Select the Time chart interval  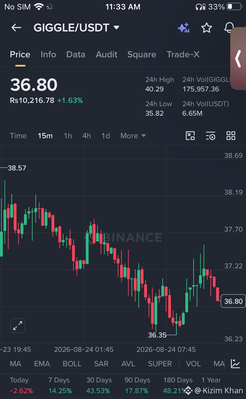[18, 136]
